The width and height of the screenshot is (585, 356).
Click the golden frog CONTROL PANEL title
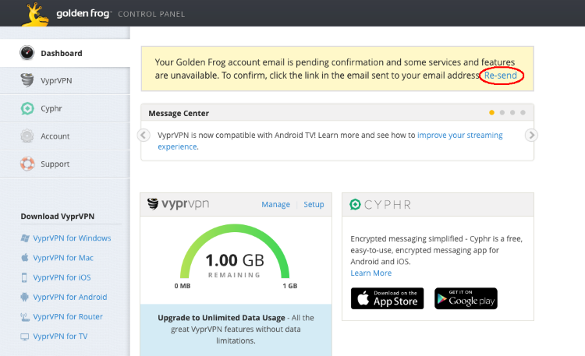tap(120, 14)
